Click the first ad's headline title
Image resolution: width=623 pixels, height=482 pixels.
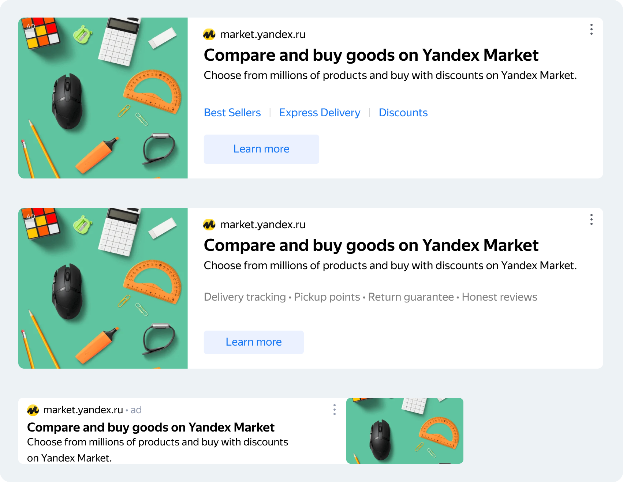click(371, 55)
